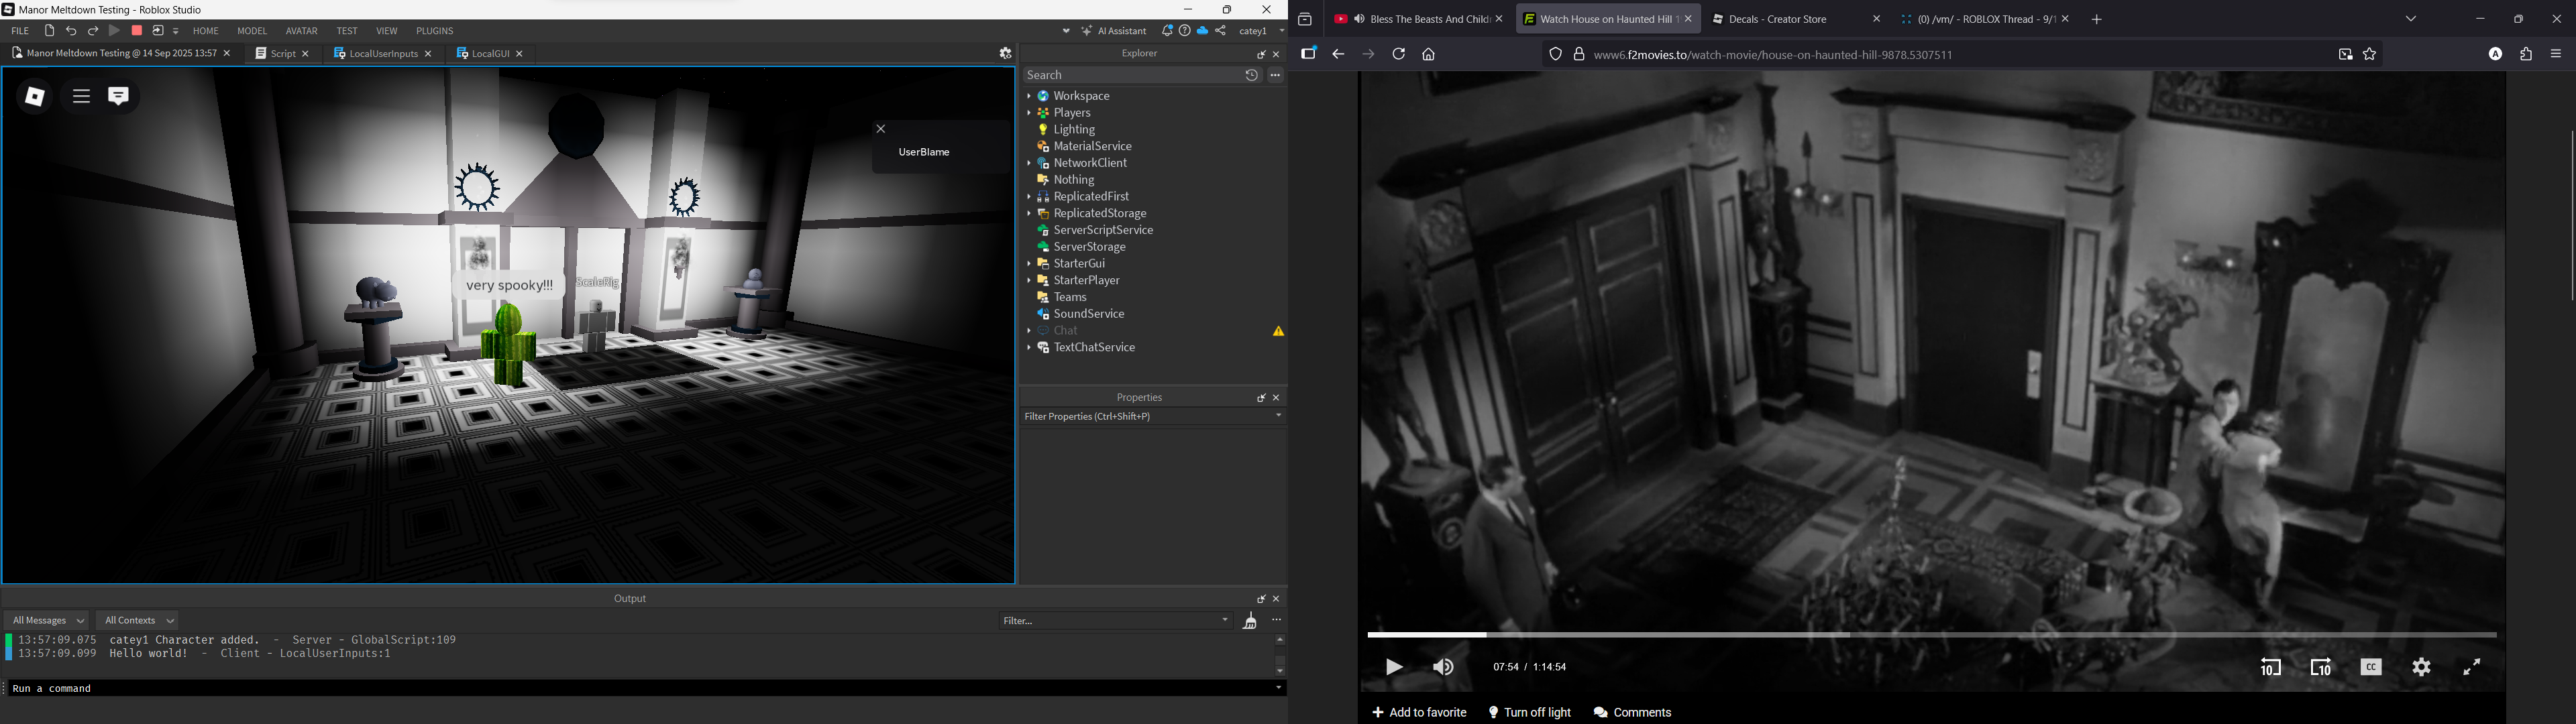Open the Studio help question-mark icon

(x=1185, y=31)
